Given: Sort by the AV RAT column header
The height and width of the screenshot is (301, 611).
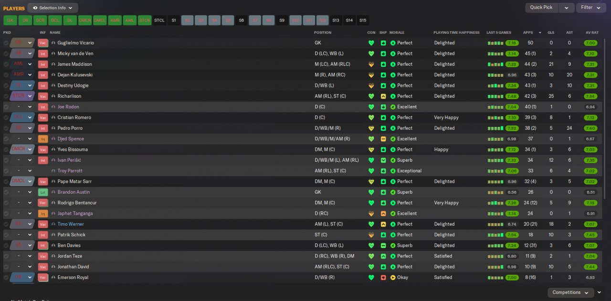Looking at the screenshot, I should [592, 32].
